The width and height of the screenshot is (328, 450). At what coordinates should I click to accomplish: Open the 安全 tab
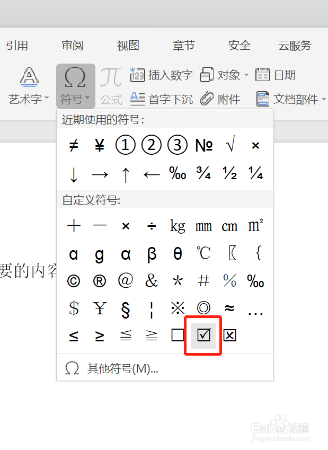pyautogui.click(x=240, y=46)
